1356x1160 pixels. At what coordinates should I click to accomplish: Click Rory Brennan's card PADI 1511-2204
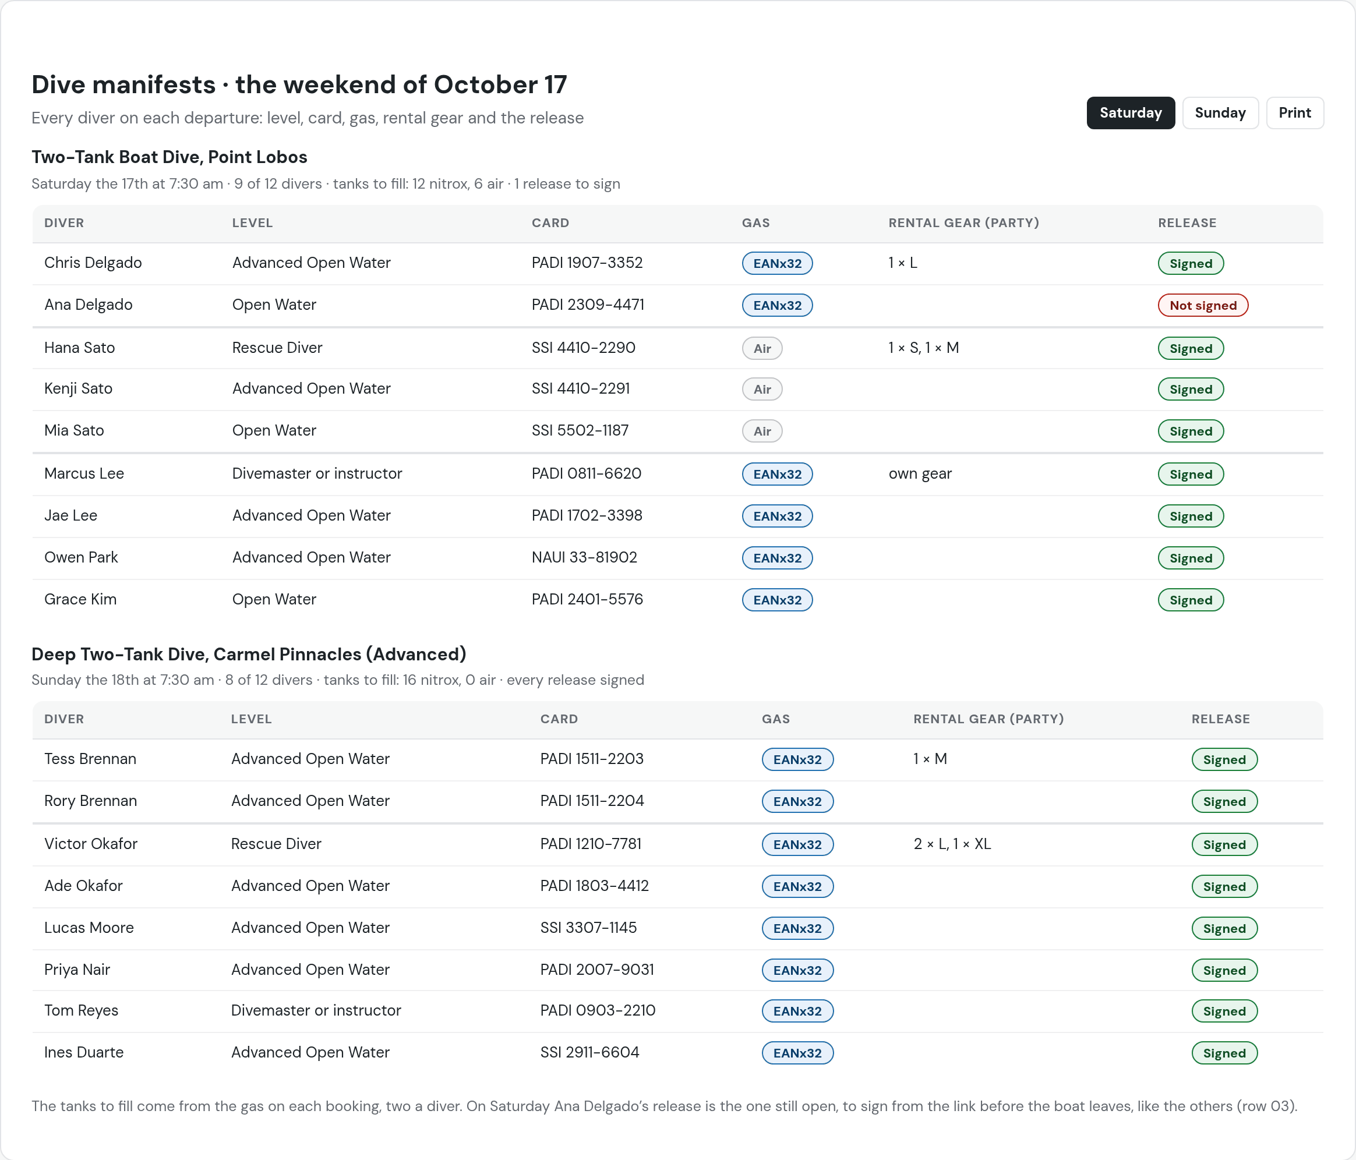[x=592, y=801]
